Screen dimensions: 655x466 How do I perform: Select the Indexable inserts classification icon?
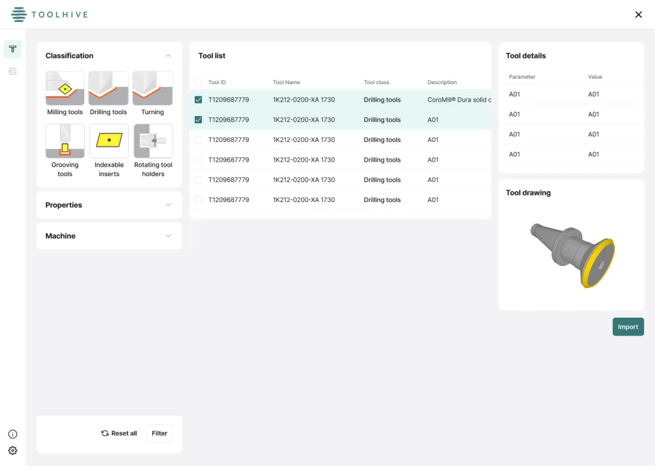click(108, 141)
